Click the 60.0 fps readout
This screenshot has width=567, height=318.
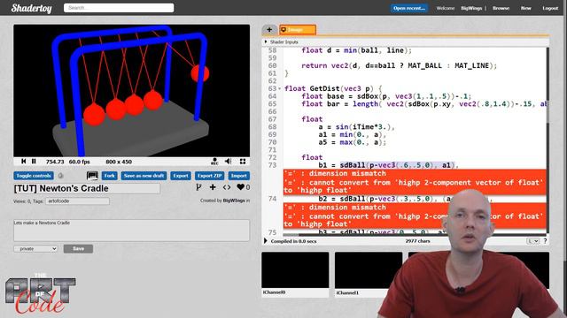tap(79, 162)
